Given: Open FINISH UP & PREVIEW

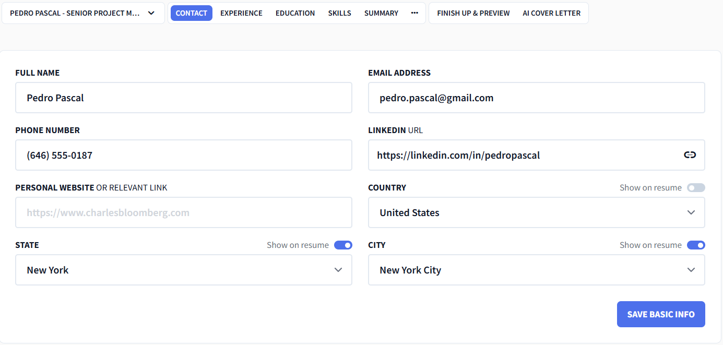Looking at the screenshot, I should 473,13.
